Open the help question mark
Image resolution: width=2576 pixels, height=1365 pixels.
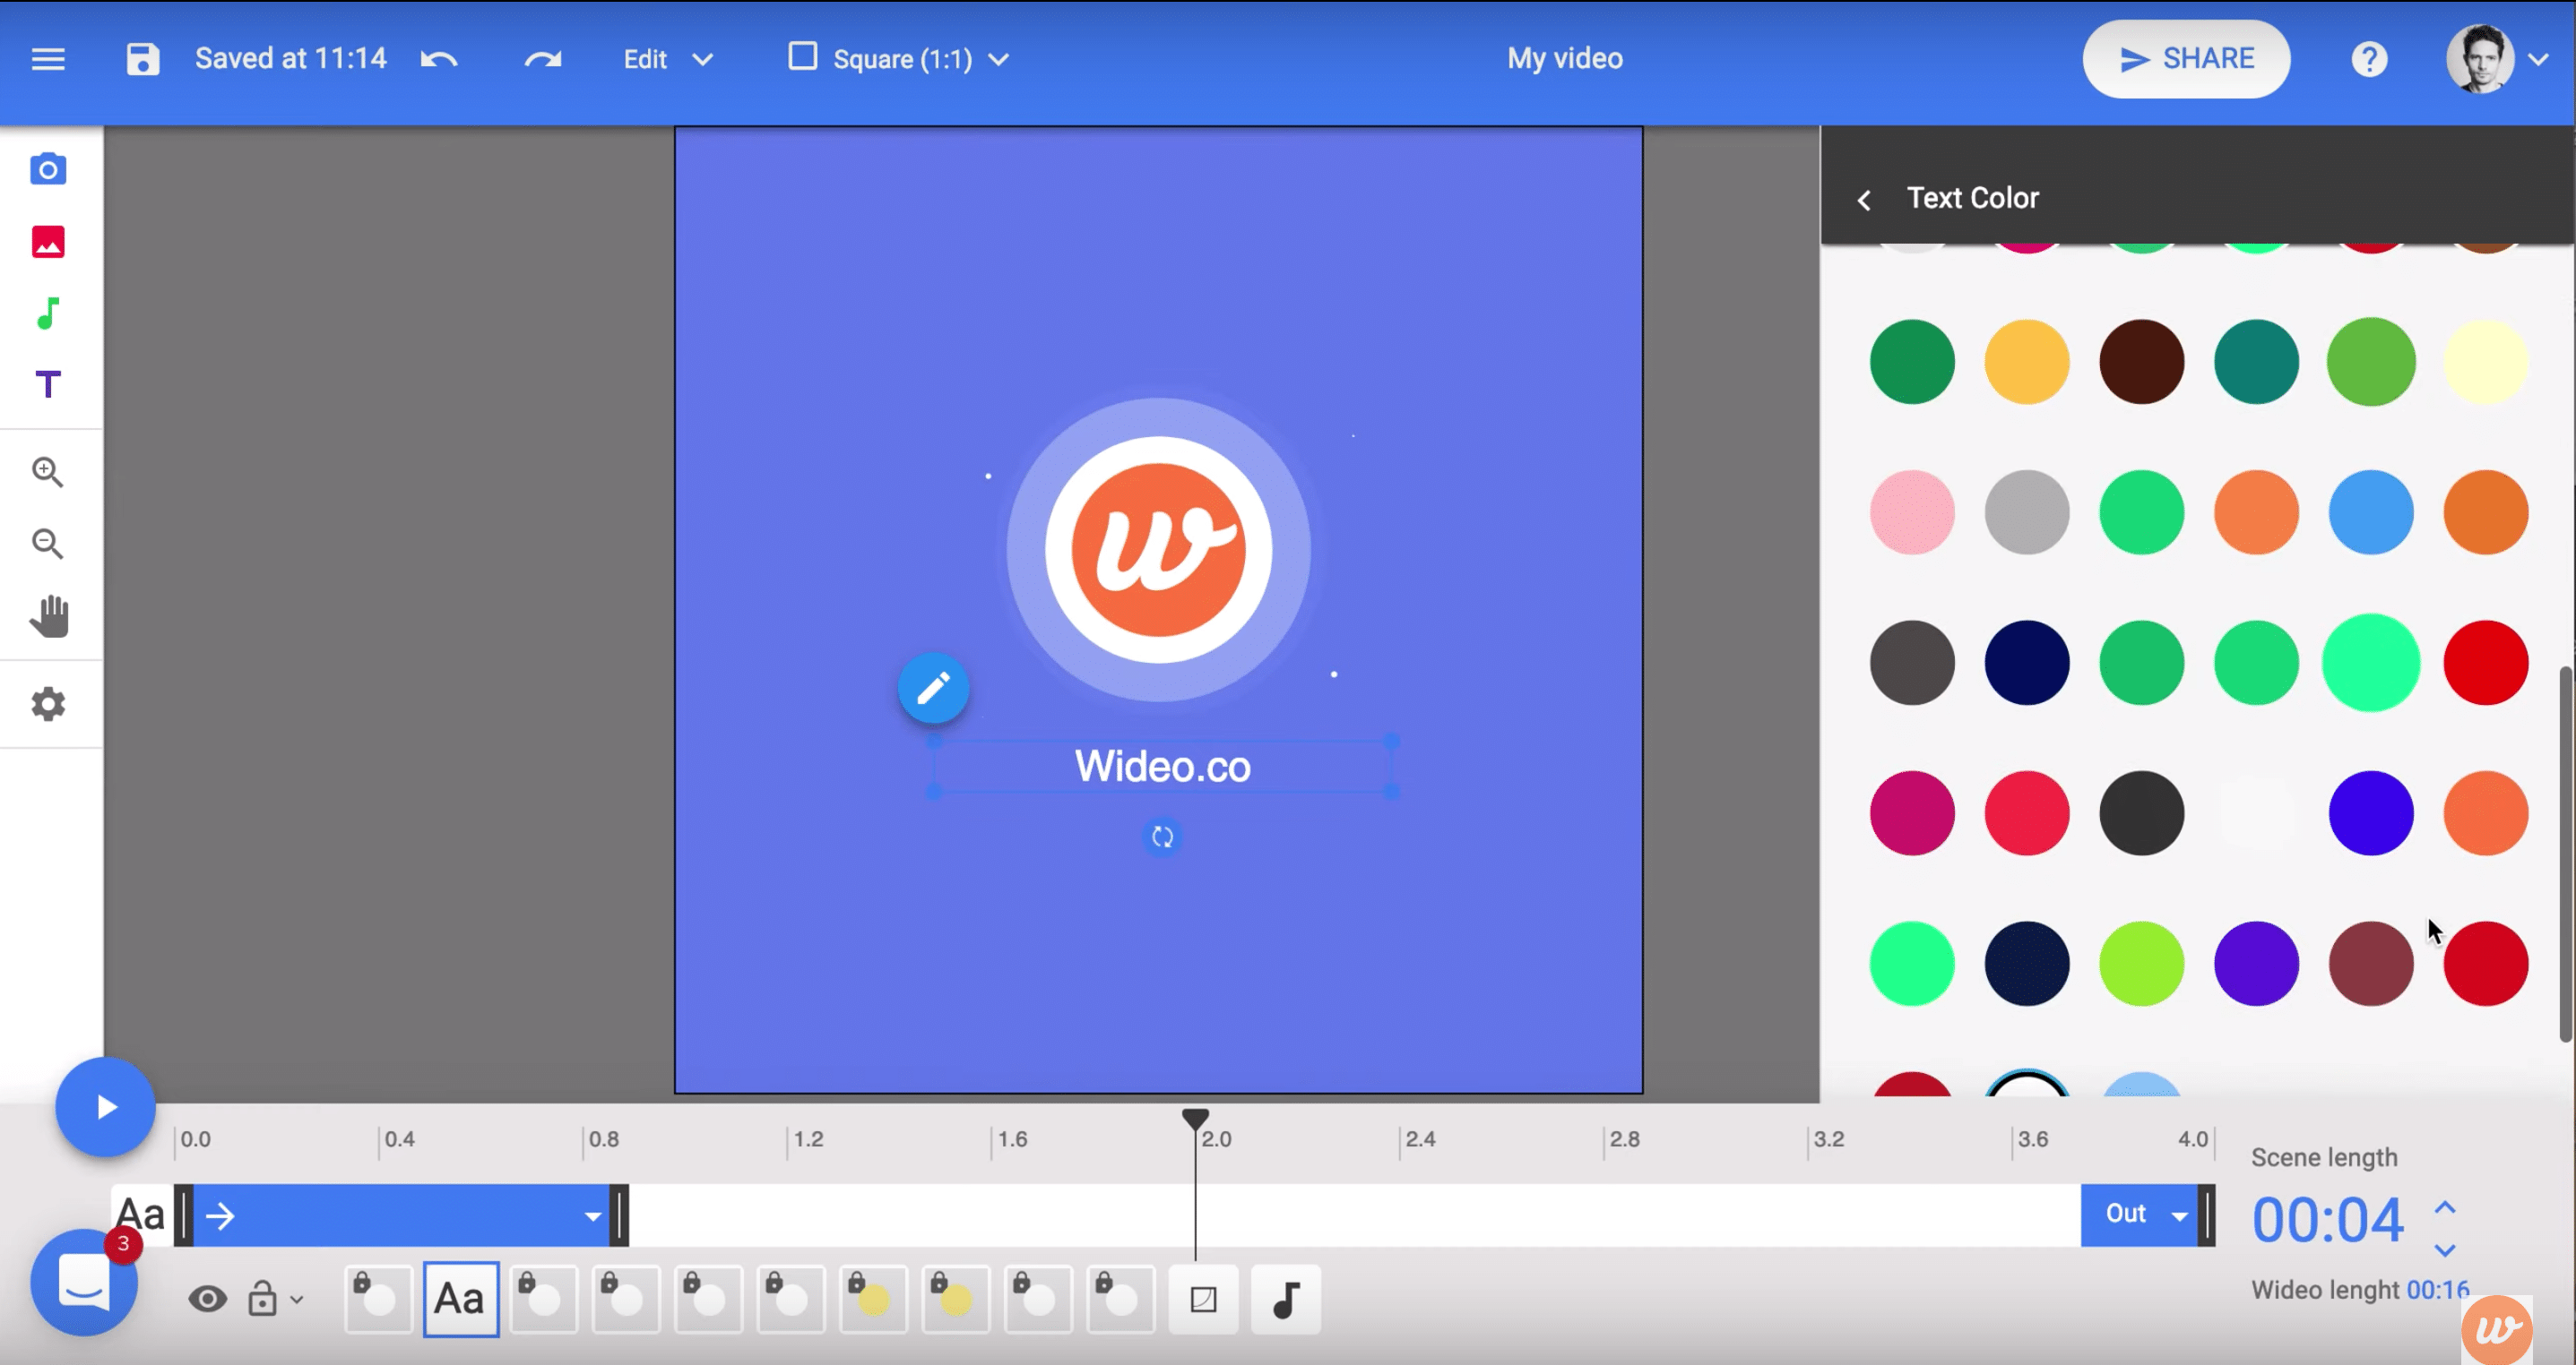[2369, 59]
